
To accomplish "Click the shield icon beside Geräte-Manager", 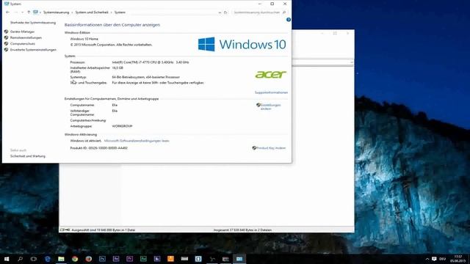I will (7, 32).
